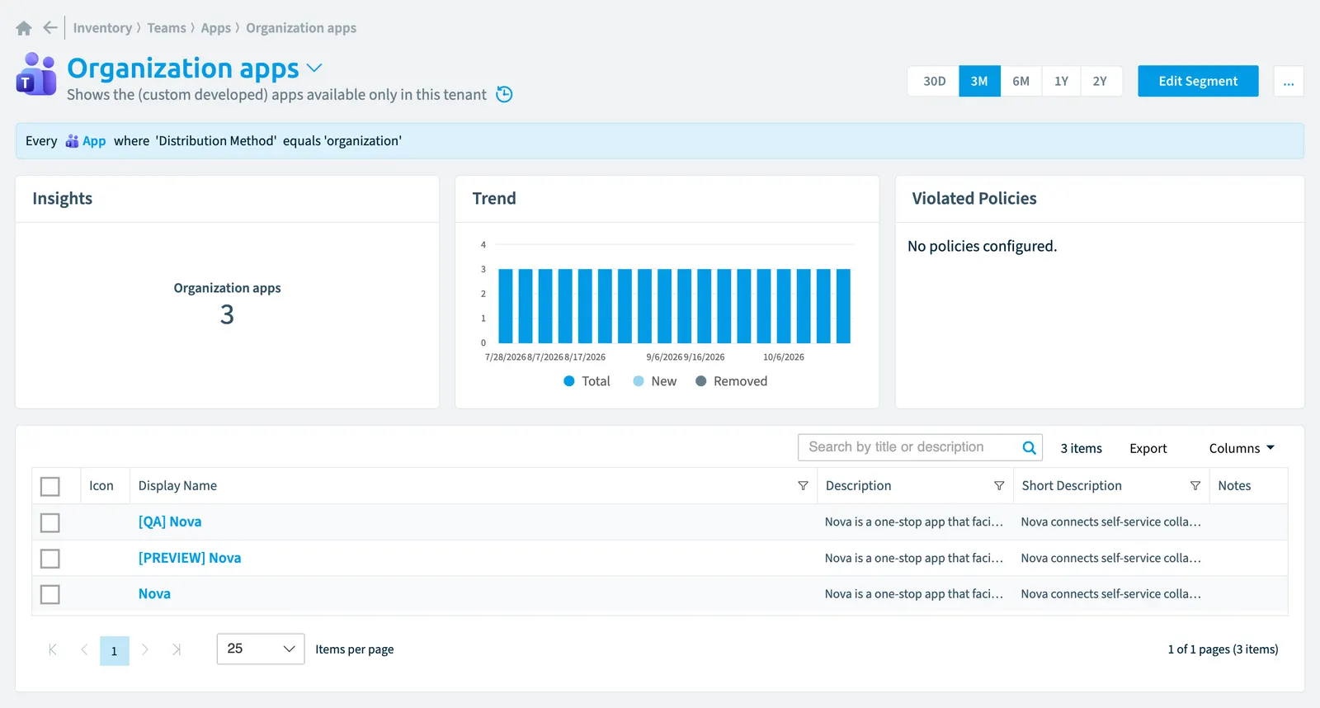Select the 1Y time range tab
Screen dimensions: 1320x708
pos(1061,81)
